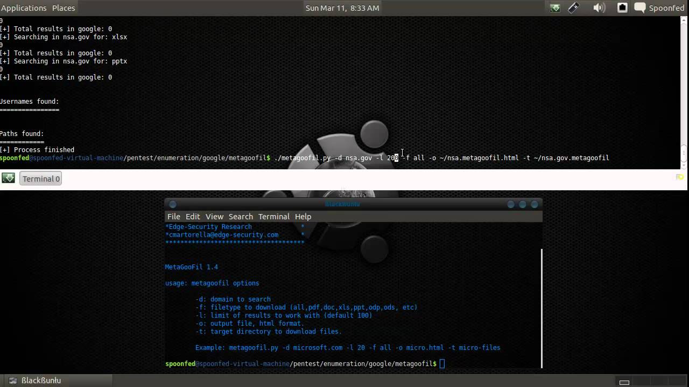Click './metagoofil.py' in the top terminal command

click(x=303, y=158)
